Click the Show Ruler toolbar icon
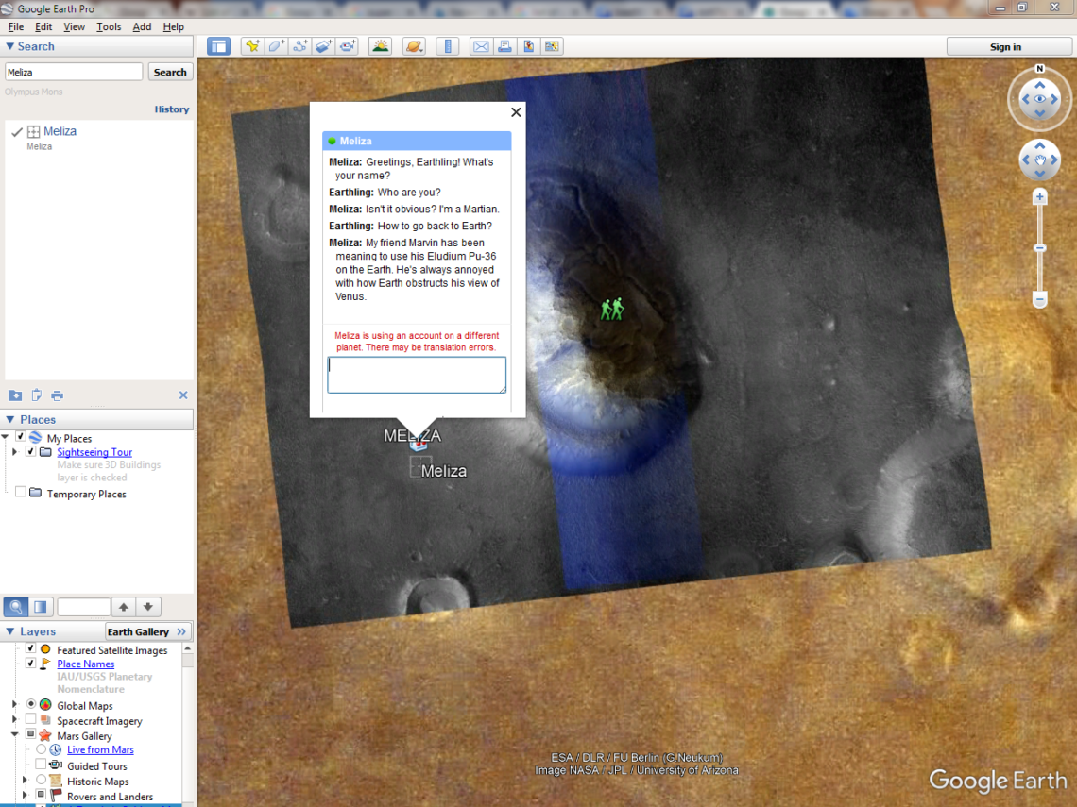 [448, 46]
